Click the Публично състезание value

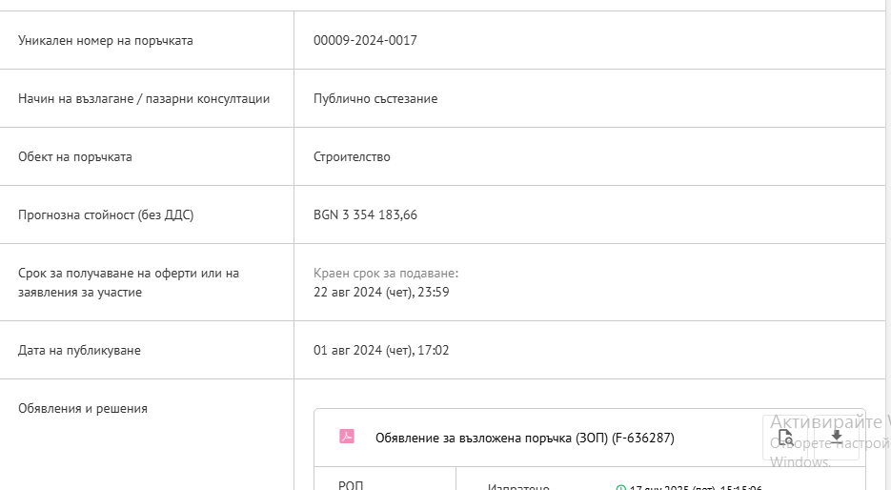point(375,98)
